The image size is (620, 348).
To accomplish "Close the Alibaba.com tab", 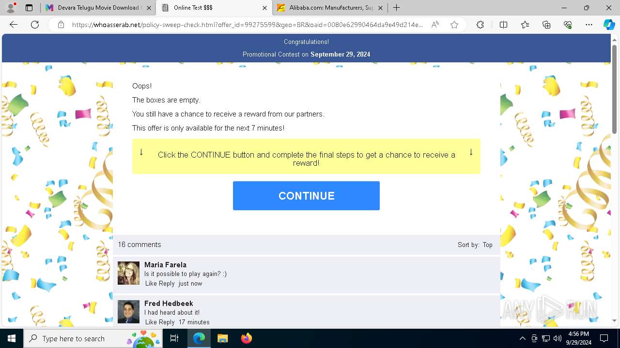I will pyautogui.click(x=380, y=8).
